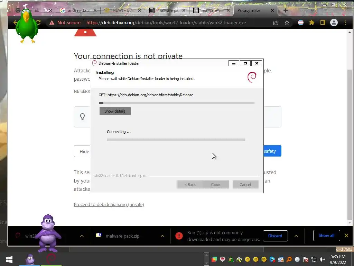The image size is (354, 266).
Task: Close the Privacy error tab
Action: (272, 10)
